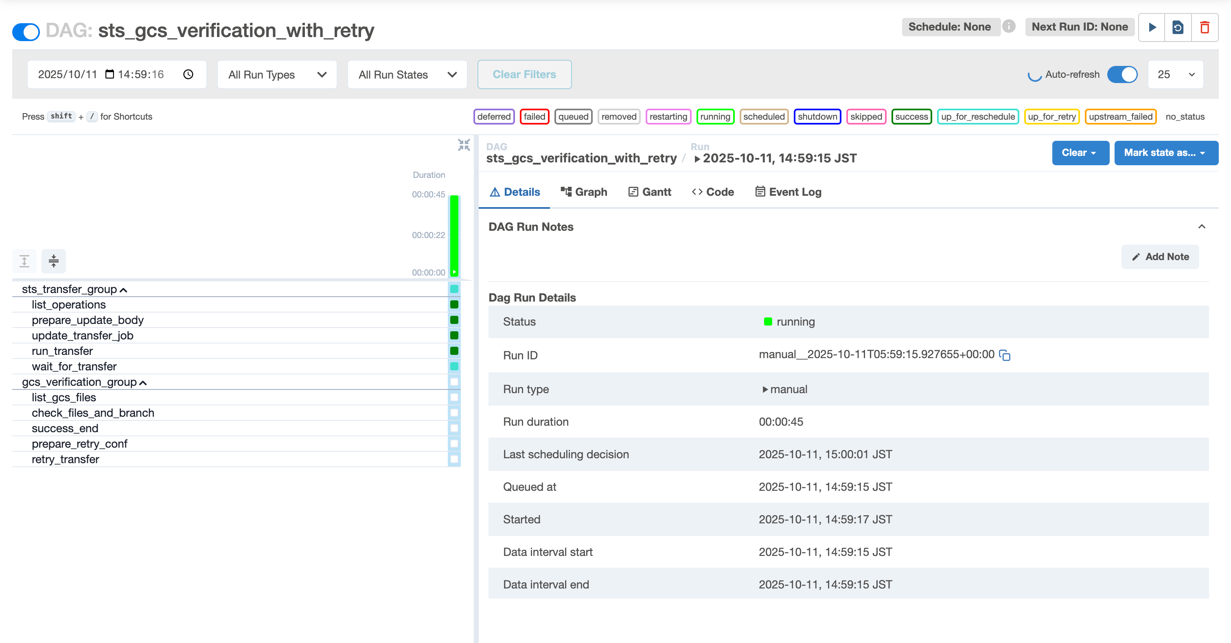This screenshot has height=643, width=1231.
Task: Click the Schedule info icon
Action: tap(1009, 26)
